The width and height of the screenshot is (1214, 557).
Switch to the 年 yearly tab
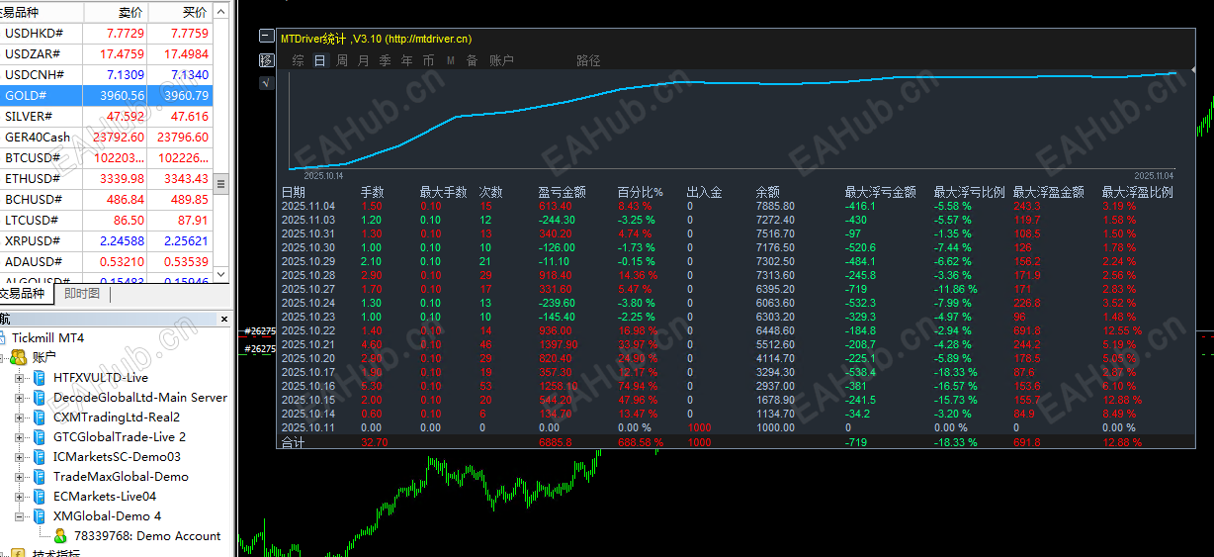pyautogui.click(x=407, y=60)
